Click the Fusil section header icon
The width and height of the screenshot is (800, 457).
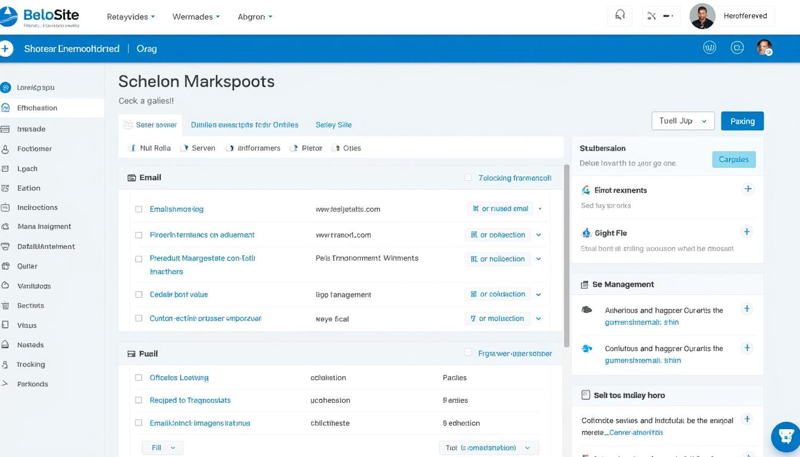[x=132, y=353]
